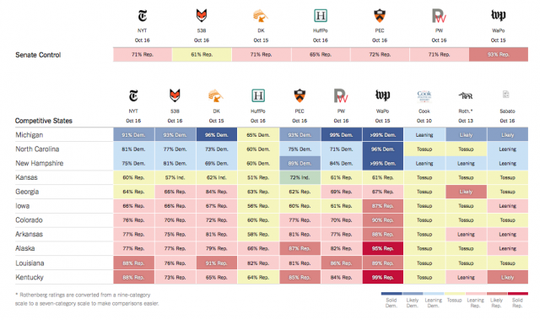Click WaPo 99% Rep. cell for Kentucky
Screen dimensions: 540x320
pos(382,277)
